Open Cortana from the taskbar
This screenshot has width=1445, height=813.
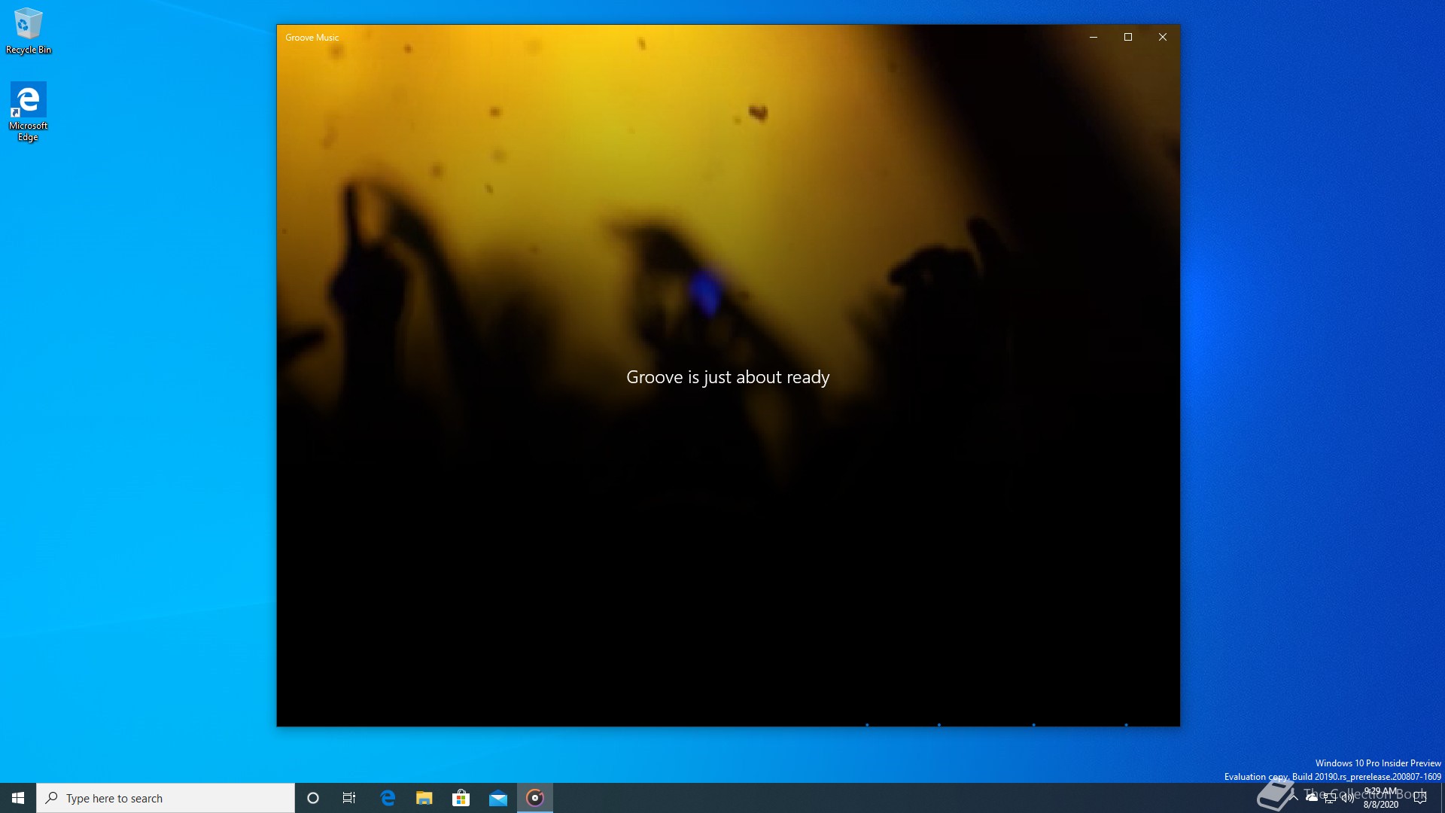click(313, 798)
